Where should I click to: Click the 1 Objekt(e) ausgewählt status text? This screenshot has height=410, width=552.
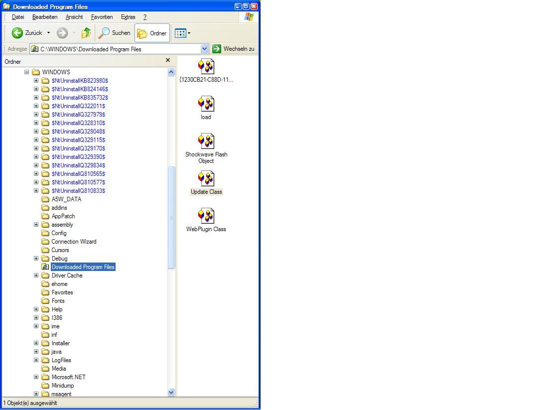[x=30, y=404]
